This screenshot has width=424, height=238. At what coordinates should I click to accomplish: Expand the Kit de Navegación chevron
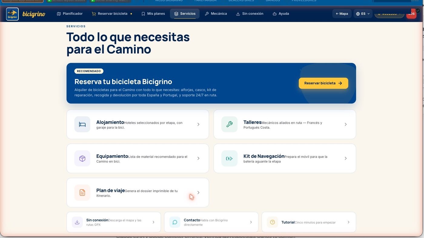[346, 158]
